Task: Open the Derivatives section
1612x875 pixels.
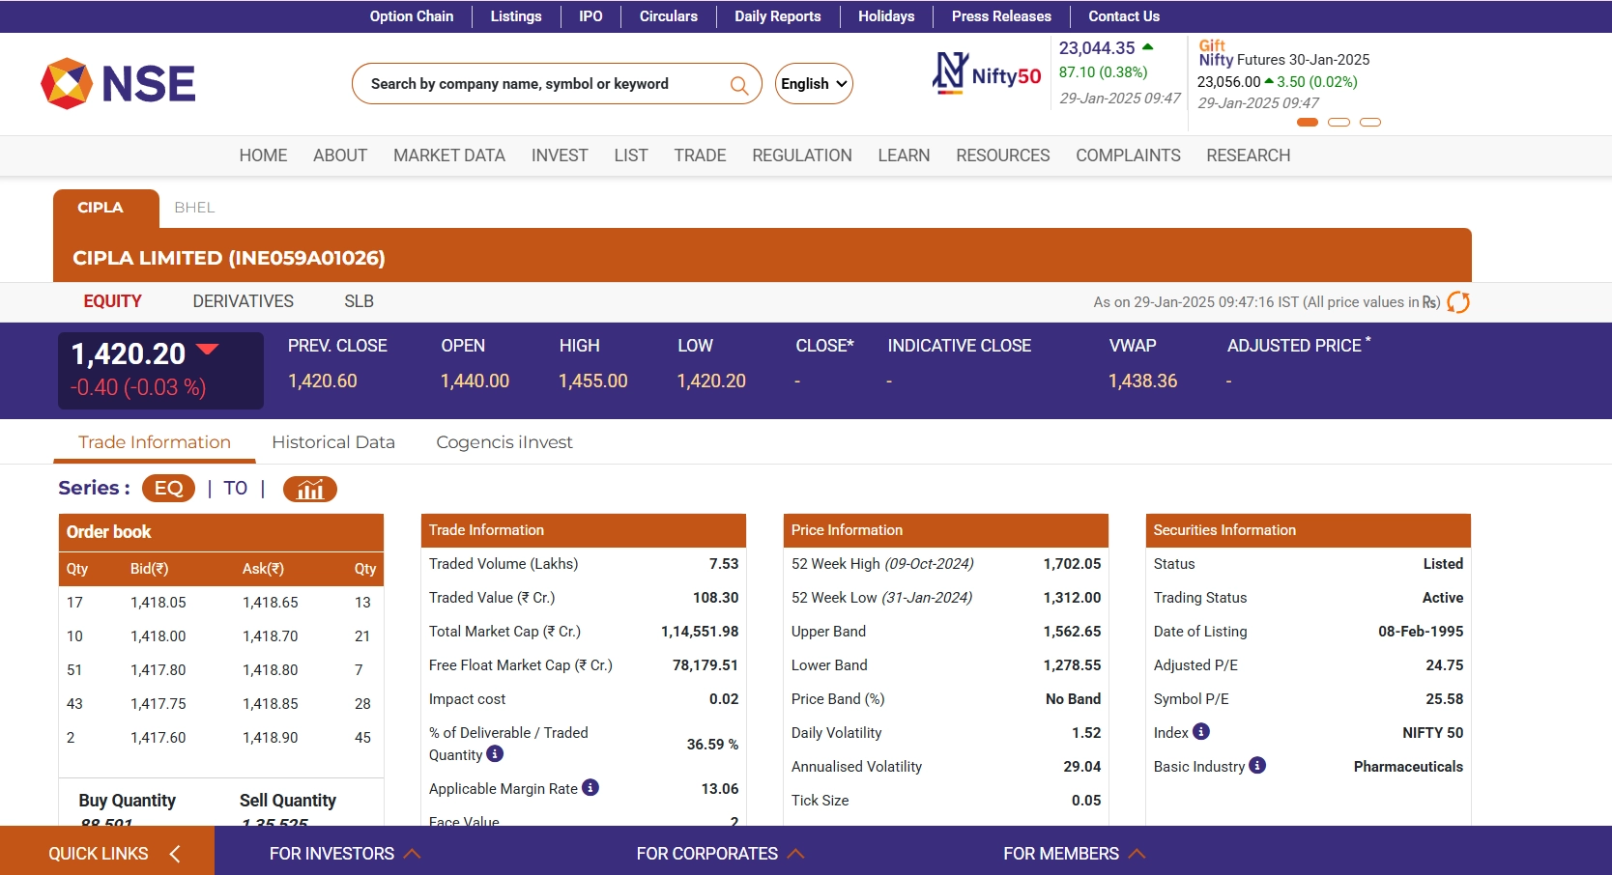Action: [243, 301]
